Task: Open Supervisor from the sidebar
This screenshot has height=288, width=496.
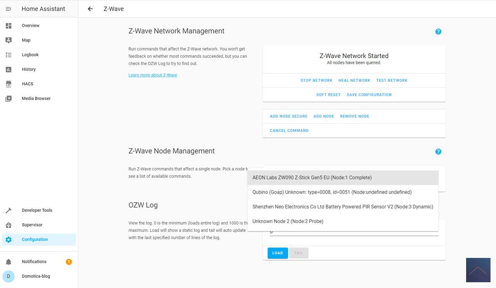Action: [x=32, y=225]
